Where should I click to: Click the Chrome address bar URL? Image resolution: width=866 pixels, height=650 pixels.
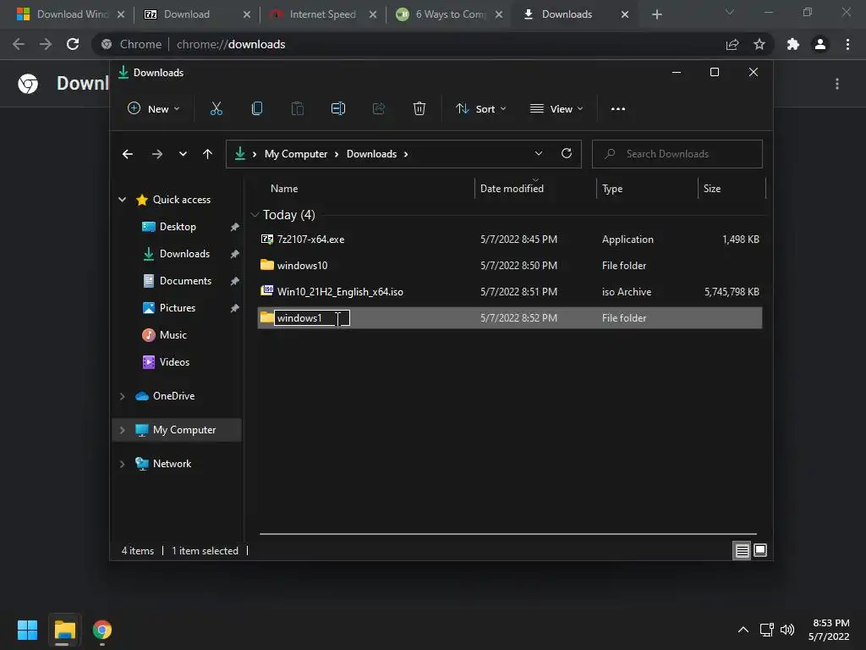(x=231, y=44)
